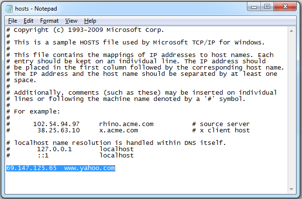The width and height of the screenshot is (302, 199).
Task: Open the File menu
Action: coord(13,21)
